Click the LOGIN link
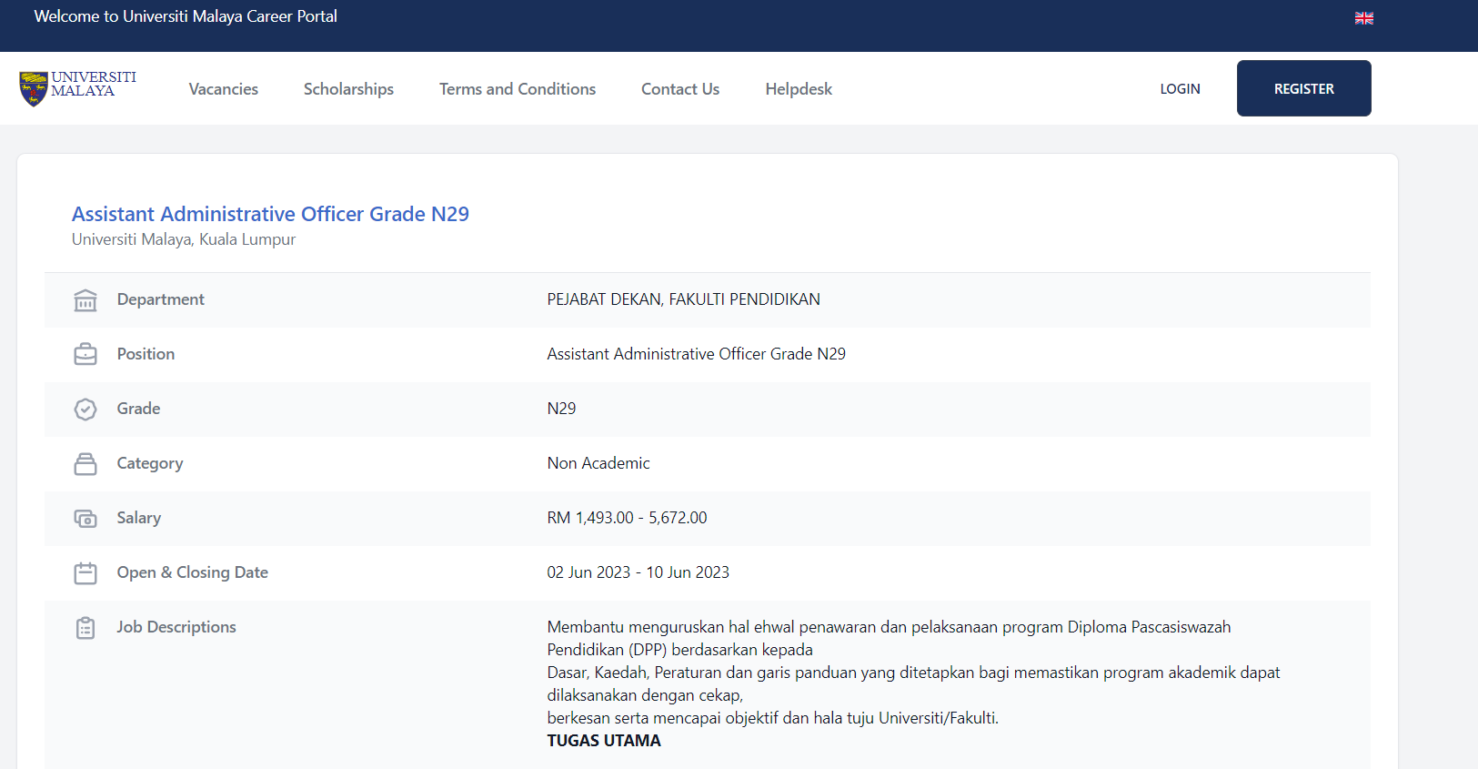This screenshot has height=769, width=1478. point(1180,89)
